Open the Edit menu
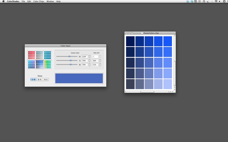The image size is (228, 142). [29, 1]
